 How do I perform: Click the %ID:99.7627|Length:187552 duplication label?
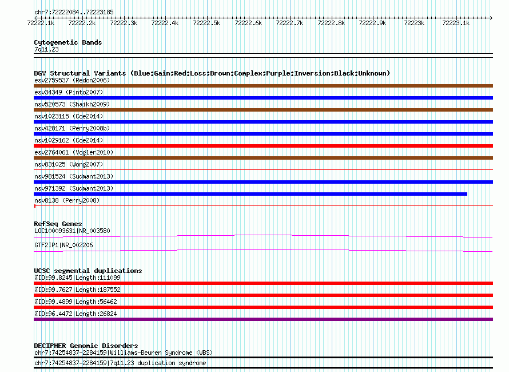(x=77, y=290)
